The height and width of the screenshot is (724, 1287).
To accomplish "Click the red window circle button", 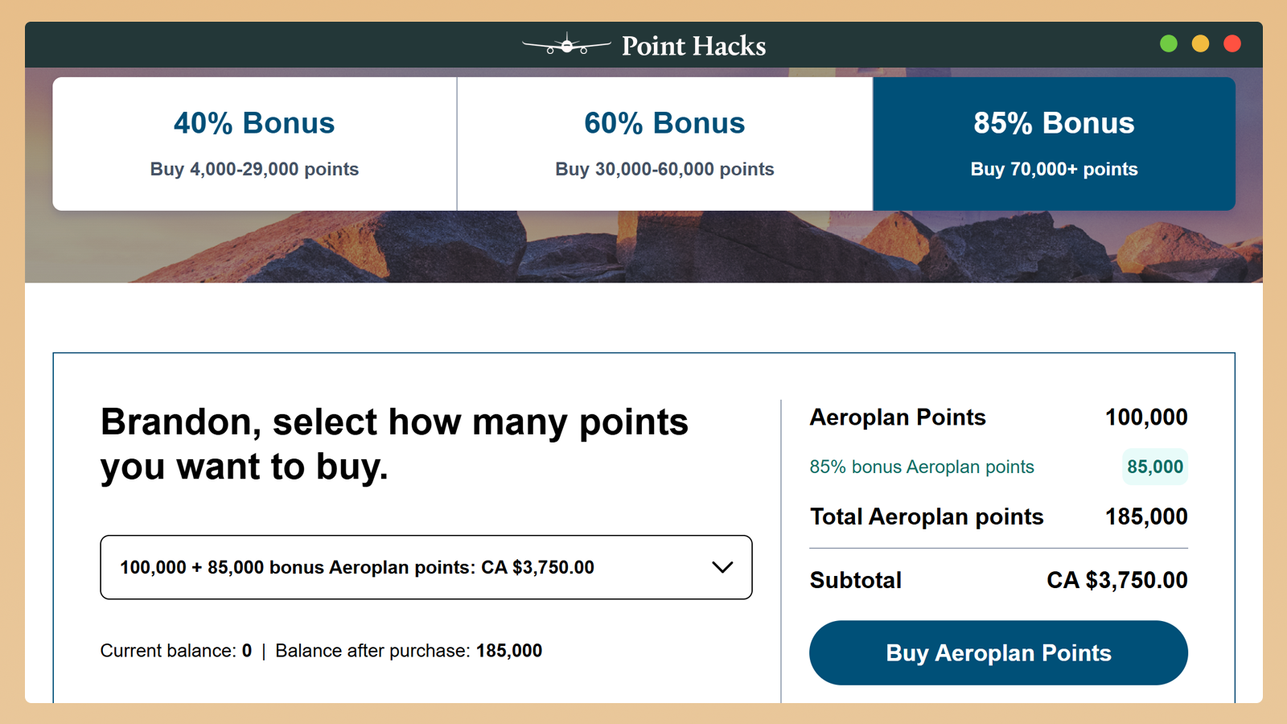I will 1231,44.
